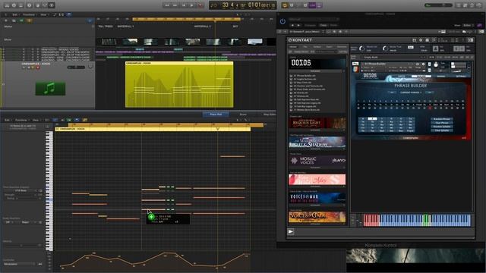Open the Library button in Logic control bar
The height and width of the screenshot is (273, 486).
[x=7, y=5]
